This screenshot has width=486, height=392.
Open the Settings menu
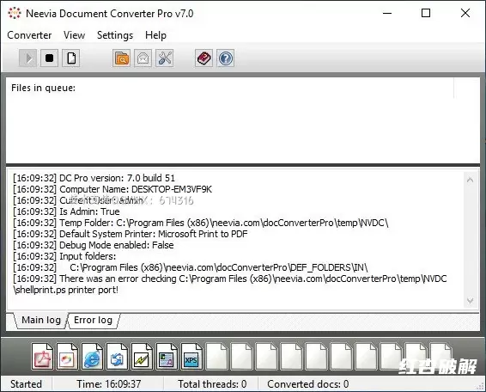tap(115, 35)
